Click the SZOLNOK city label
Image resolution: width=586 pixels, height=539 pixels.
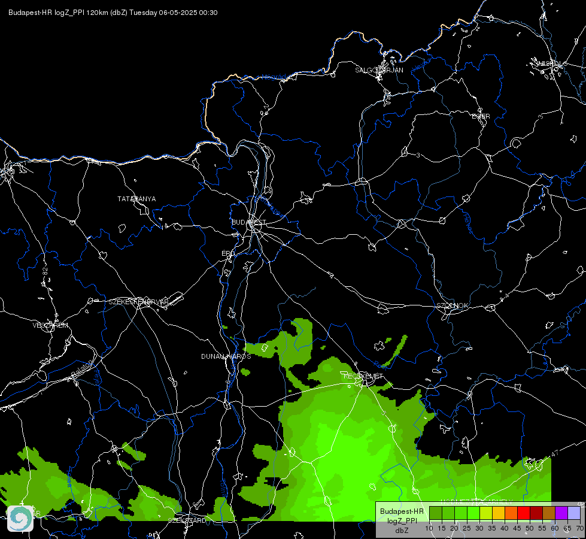click(452, 305)
